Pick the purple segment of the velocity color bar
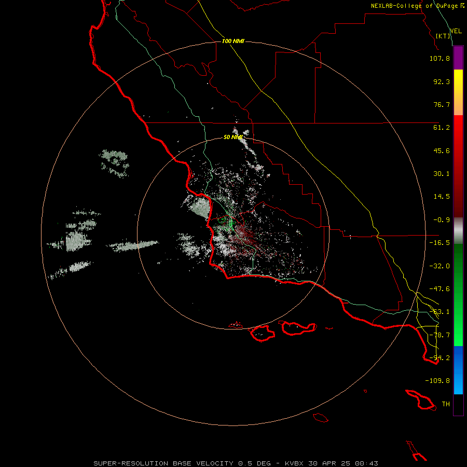This screenshot has width=467, height=467. 458,58
